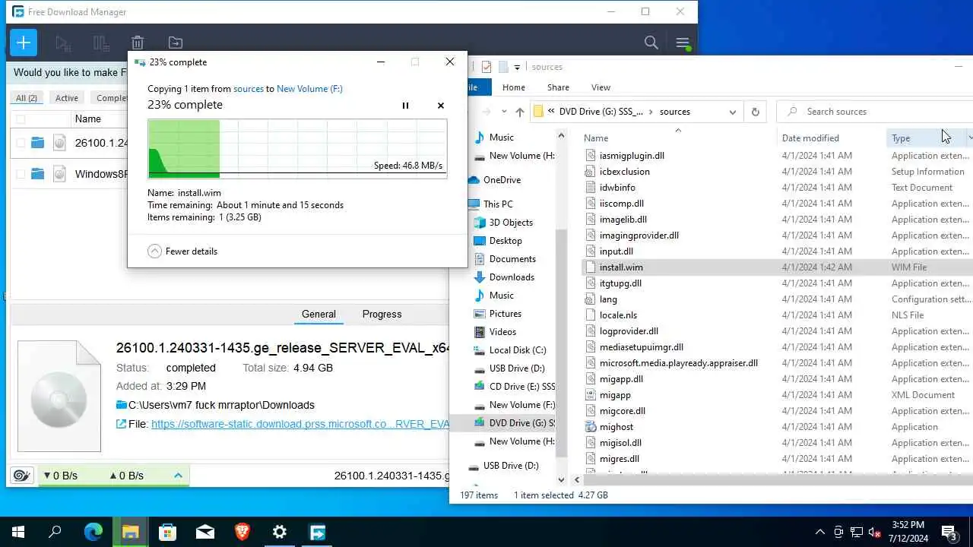
Task: Pause the file copy operation
Action: click(405, 106)
